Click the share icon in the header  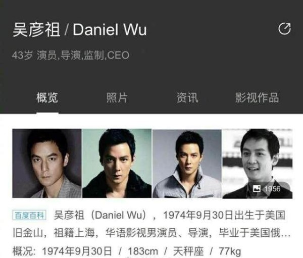[284, 29]
